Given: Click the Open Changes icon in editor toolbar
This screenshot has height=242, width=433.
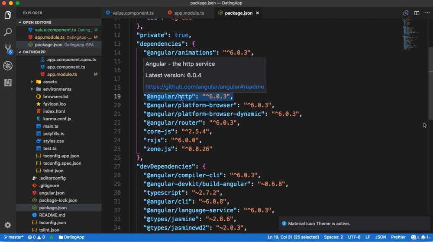Looking at the screenshot, I should click(x=406, y=13).
